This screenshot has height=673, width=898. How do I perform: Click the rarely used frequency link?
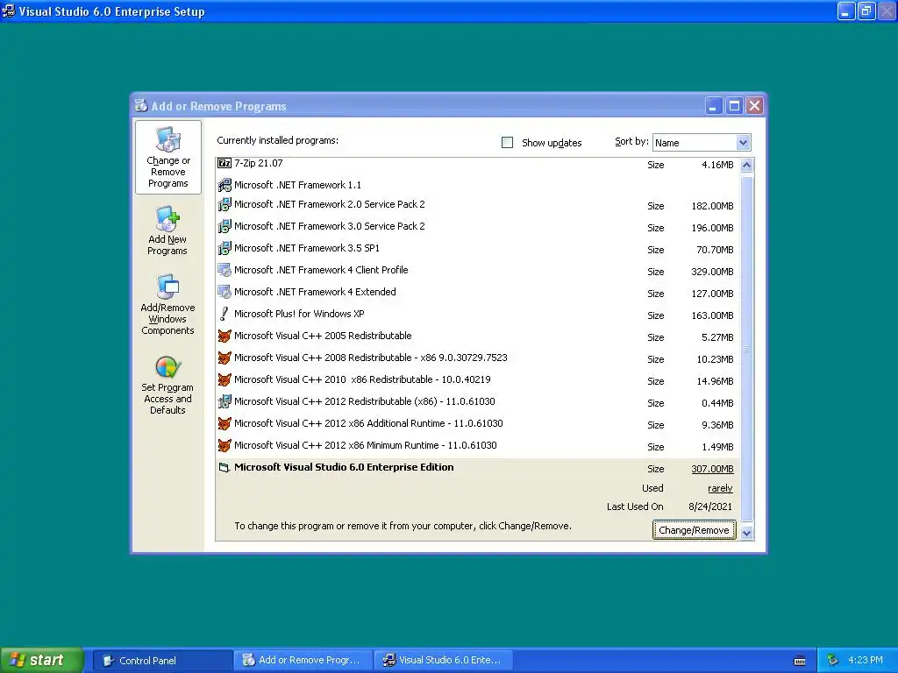[x=720, y=488]
